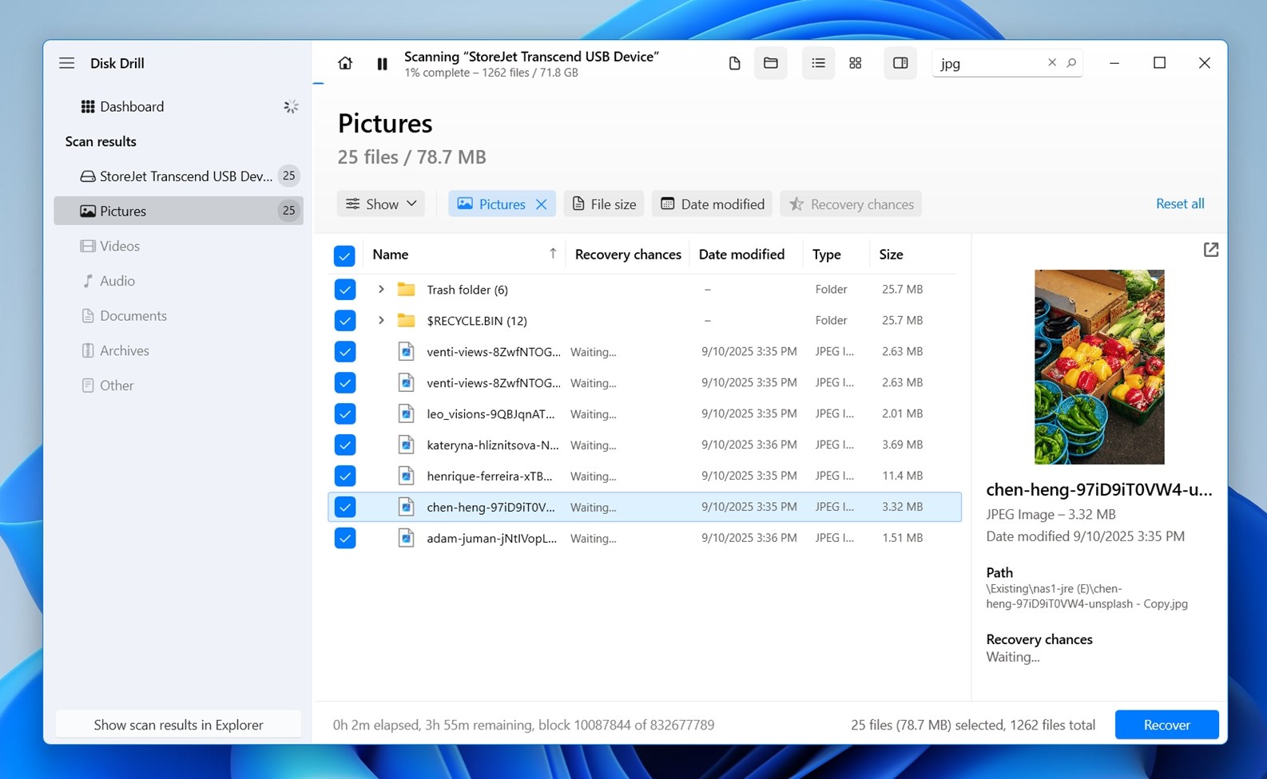Select the grid thumbnails view icon
The width and height of the screenshot is (1267, 779).
coord(855,63)
